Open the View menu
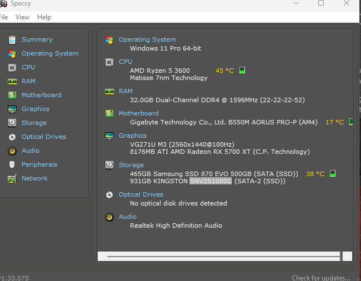The width and height of the screenshot is (361, 281). point(22,17)
